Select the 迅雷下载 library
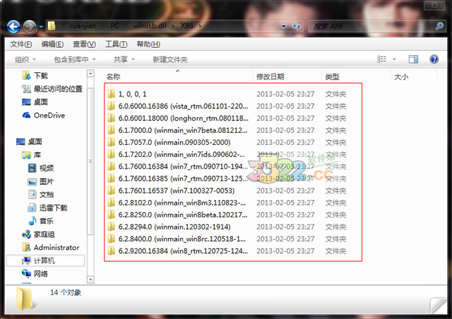The height and width of the screenshot is (319, 452). (x=48, y=208)
